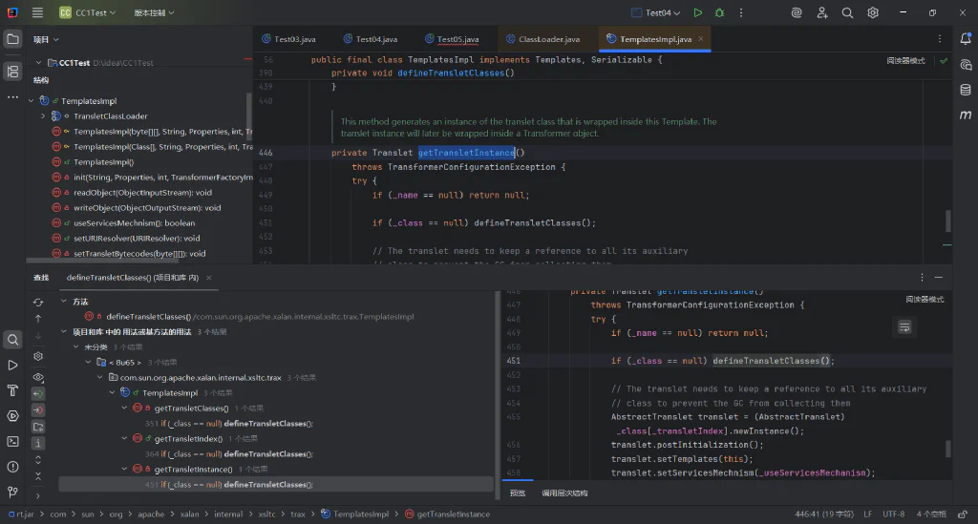
Task: Open the 版本控制 dropdown
Action: pos(154,12)
